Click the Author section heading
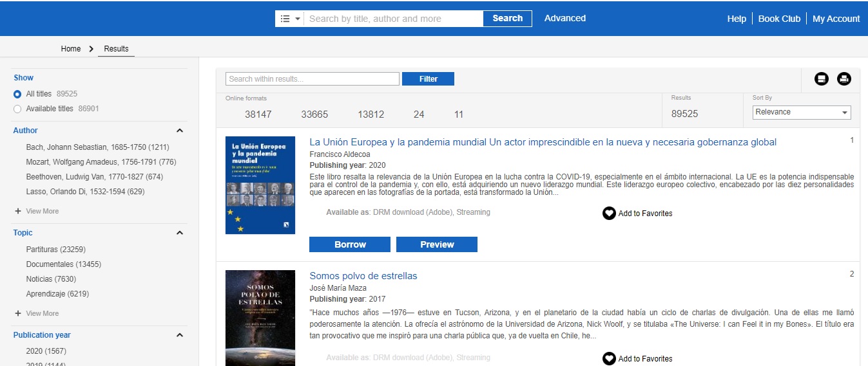868x366 pixels. (x=26, y=131)
